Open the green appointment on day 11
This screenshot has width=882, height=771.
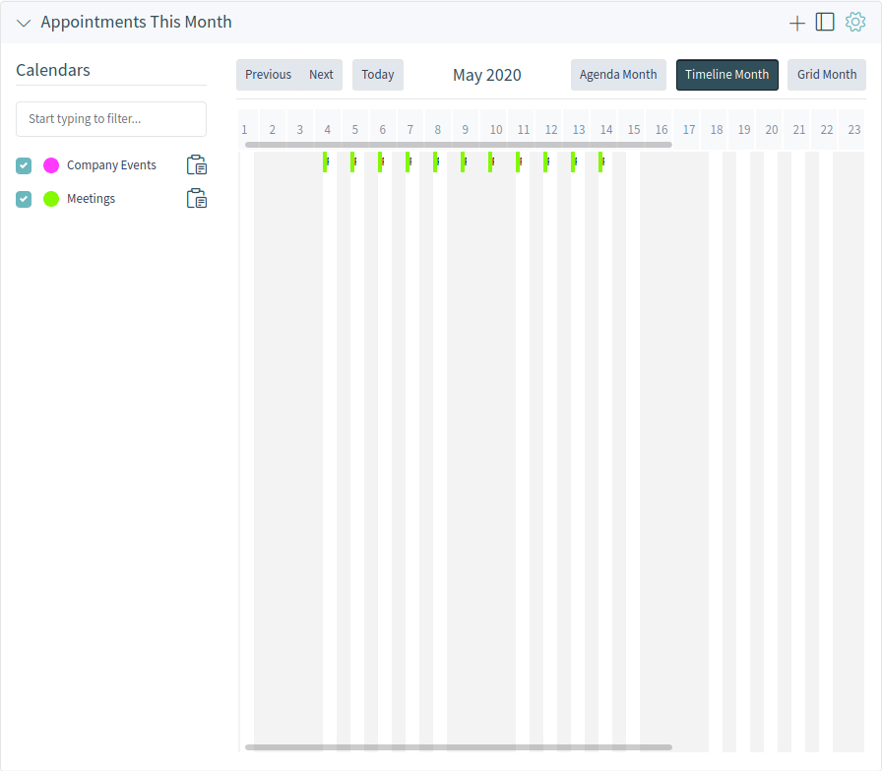coord(519,162)
